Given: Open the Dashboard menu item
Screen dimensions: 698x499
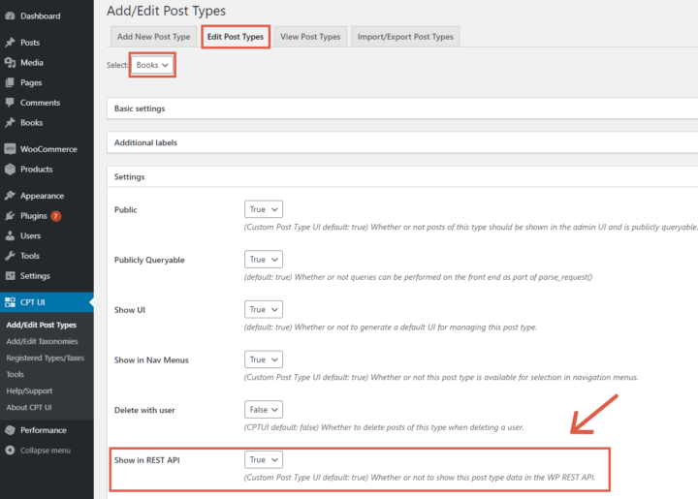Looking at the screenshot, I should coord(47,16).
